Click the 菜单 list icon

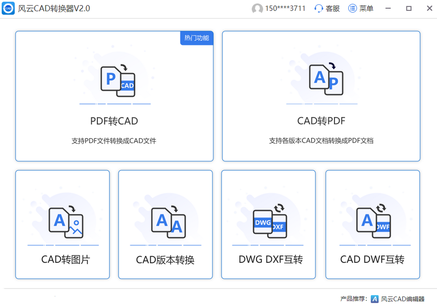click(x=352, y=8)
